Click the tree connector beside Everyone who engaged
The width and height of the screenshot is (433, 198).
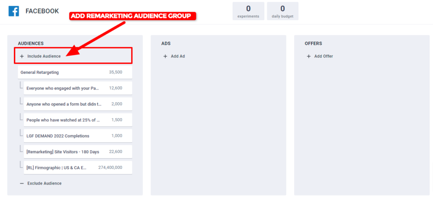coord(21,85)
